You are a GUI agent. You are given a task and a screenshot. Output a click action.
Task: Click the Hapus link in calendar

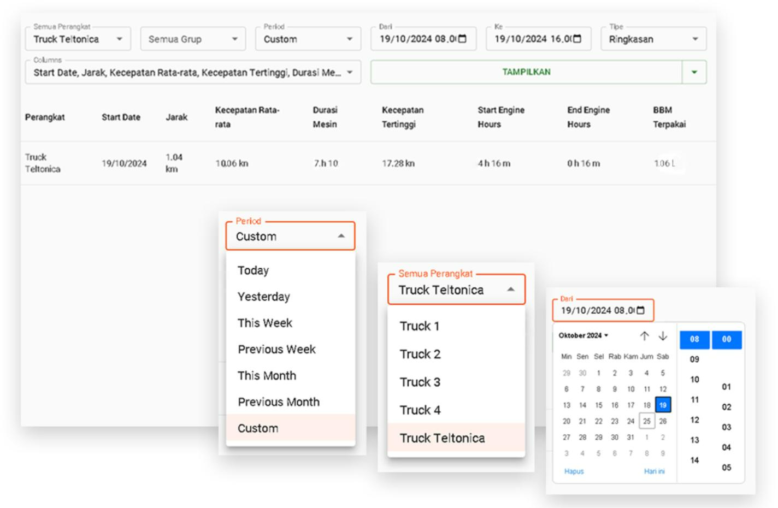(574, 471)
